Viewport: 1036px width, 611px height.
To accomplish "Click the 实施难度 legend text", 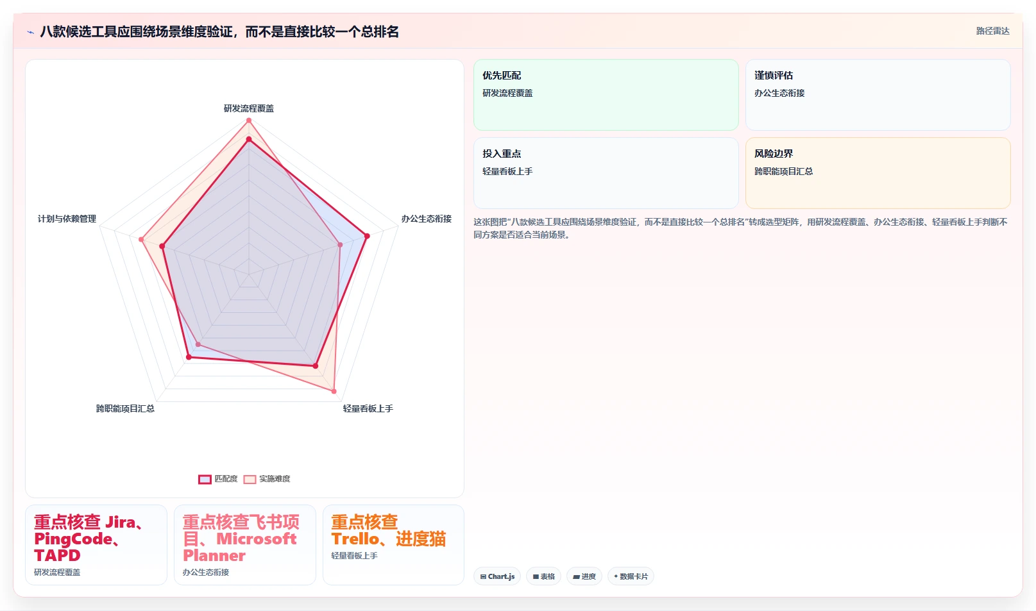I will [x=275, y=479].
